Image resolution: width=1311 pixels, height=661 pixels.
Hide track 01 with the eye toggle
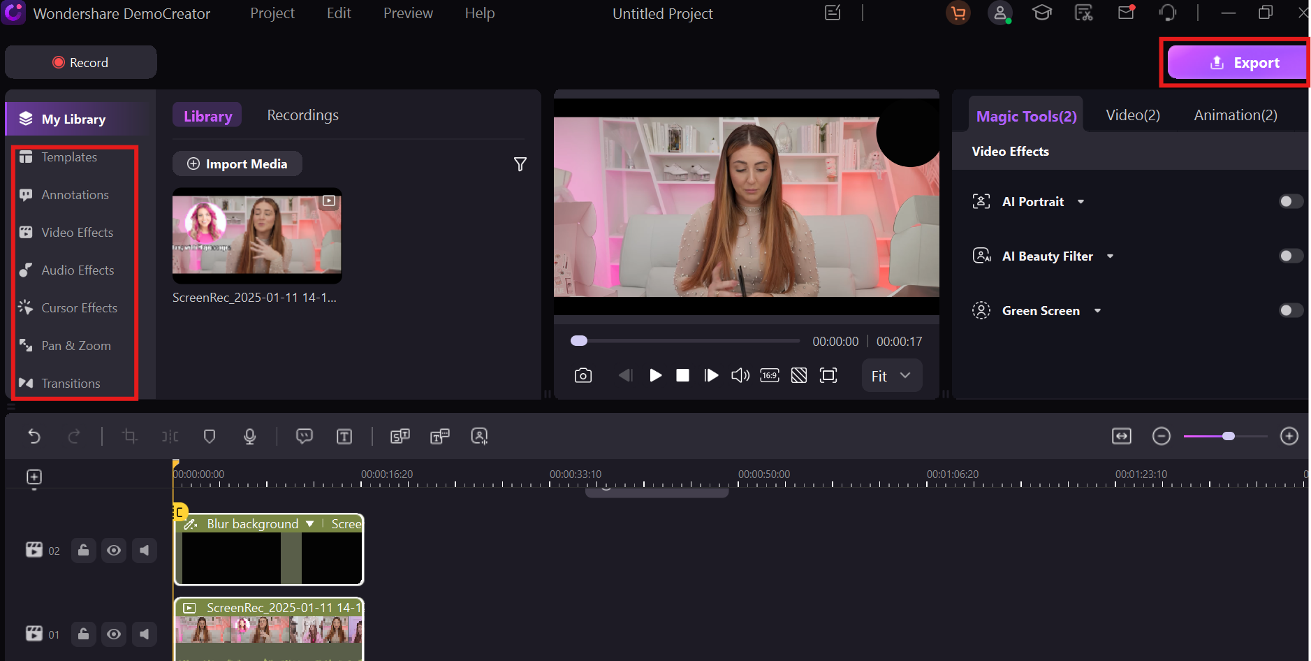(x=114, y=634)
